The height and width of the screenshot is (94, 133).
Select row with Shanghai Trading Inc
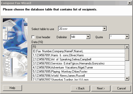(78, 79)
